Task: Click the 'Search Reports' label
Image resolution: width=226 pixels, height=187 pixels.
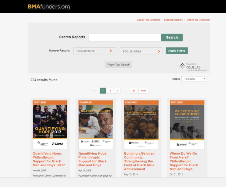Action: coord(72,37)
